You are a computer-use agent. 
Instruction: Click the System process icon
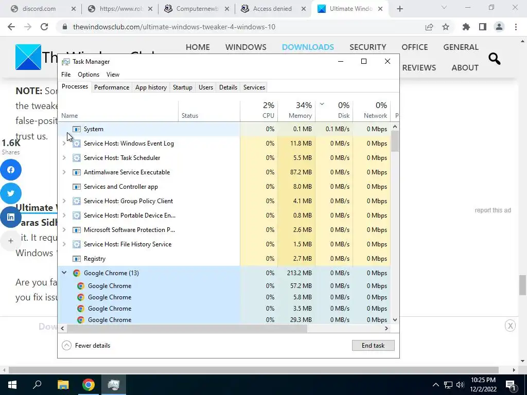point(77,129)
